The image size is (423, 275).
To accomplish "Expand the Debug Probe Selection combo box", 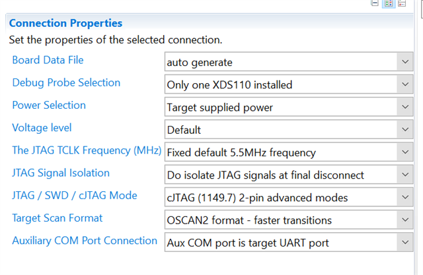I will coord(404,85).
